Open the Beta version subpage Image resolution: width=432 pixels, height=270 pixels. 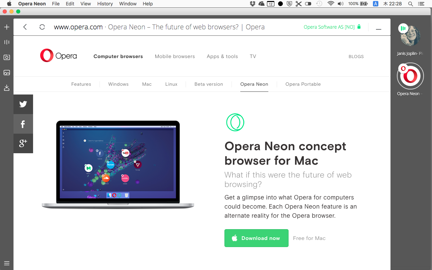click(209, 84)
